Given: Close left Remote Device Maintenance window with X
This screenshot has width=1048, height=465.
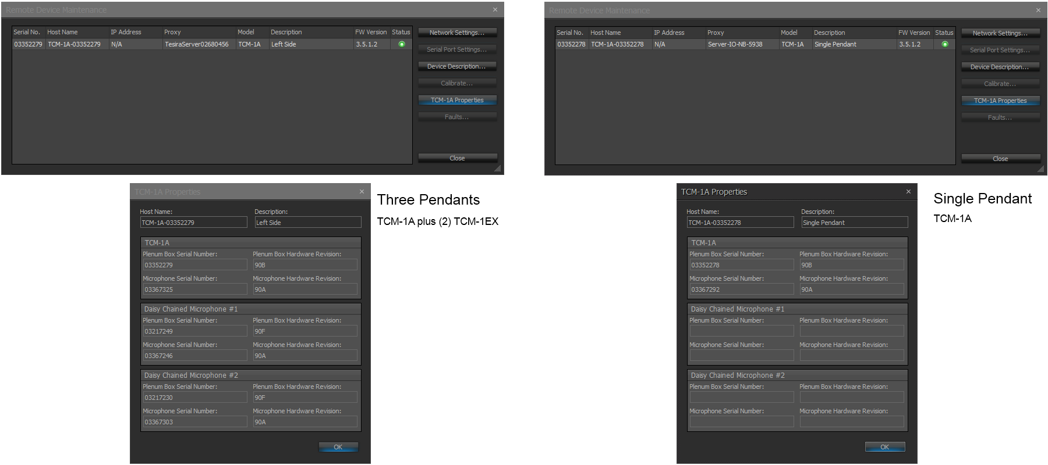Looking at the screenshot, I should (495, 10).
